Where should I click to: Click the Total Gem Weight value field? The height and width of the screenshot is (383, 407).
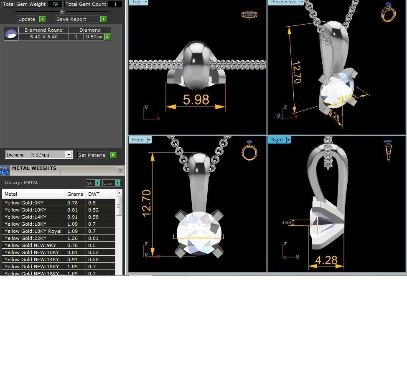[x=55, y=4]
